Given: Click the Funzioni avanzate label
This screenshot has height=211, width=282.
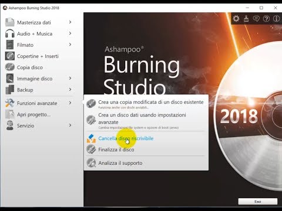Looking at the screenshot, I should click(37, 103).
